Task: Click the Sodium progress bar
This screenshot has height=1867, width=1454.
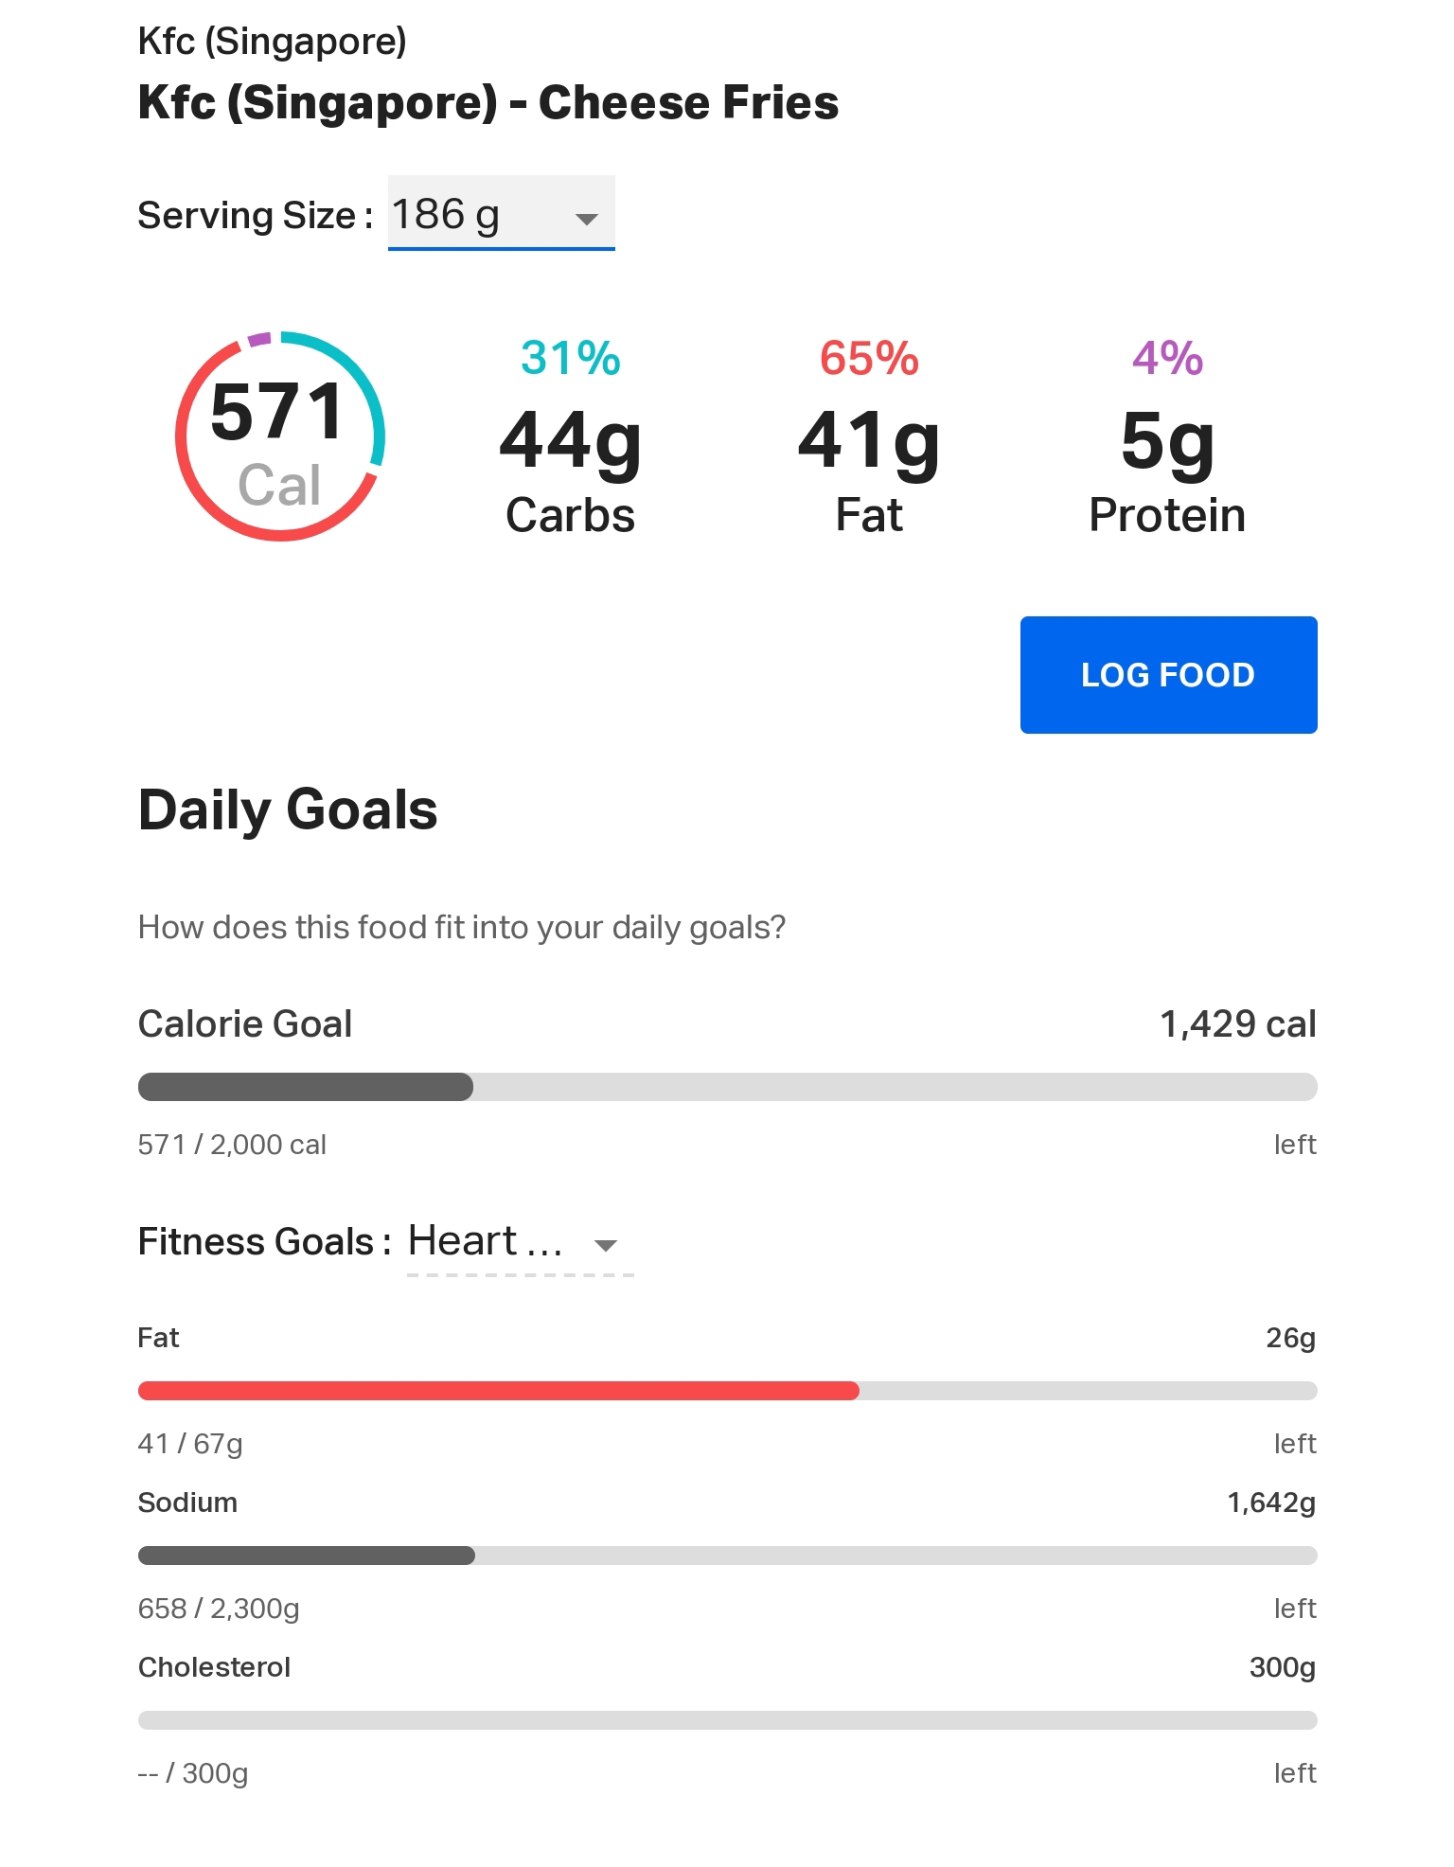Action: 728,1556
